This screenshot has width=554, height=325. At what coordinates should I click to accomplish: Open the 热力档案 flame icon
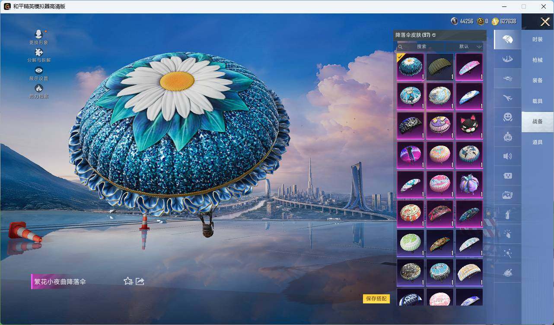39,88
